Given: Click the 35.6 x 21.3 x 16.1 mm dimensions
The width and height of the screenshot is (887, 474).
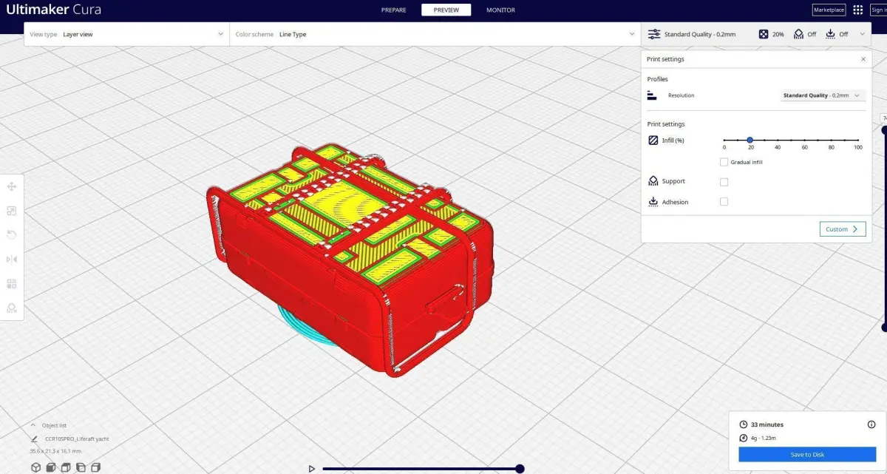Looking at the screenshot, I should [x=55, y=451].
